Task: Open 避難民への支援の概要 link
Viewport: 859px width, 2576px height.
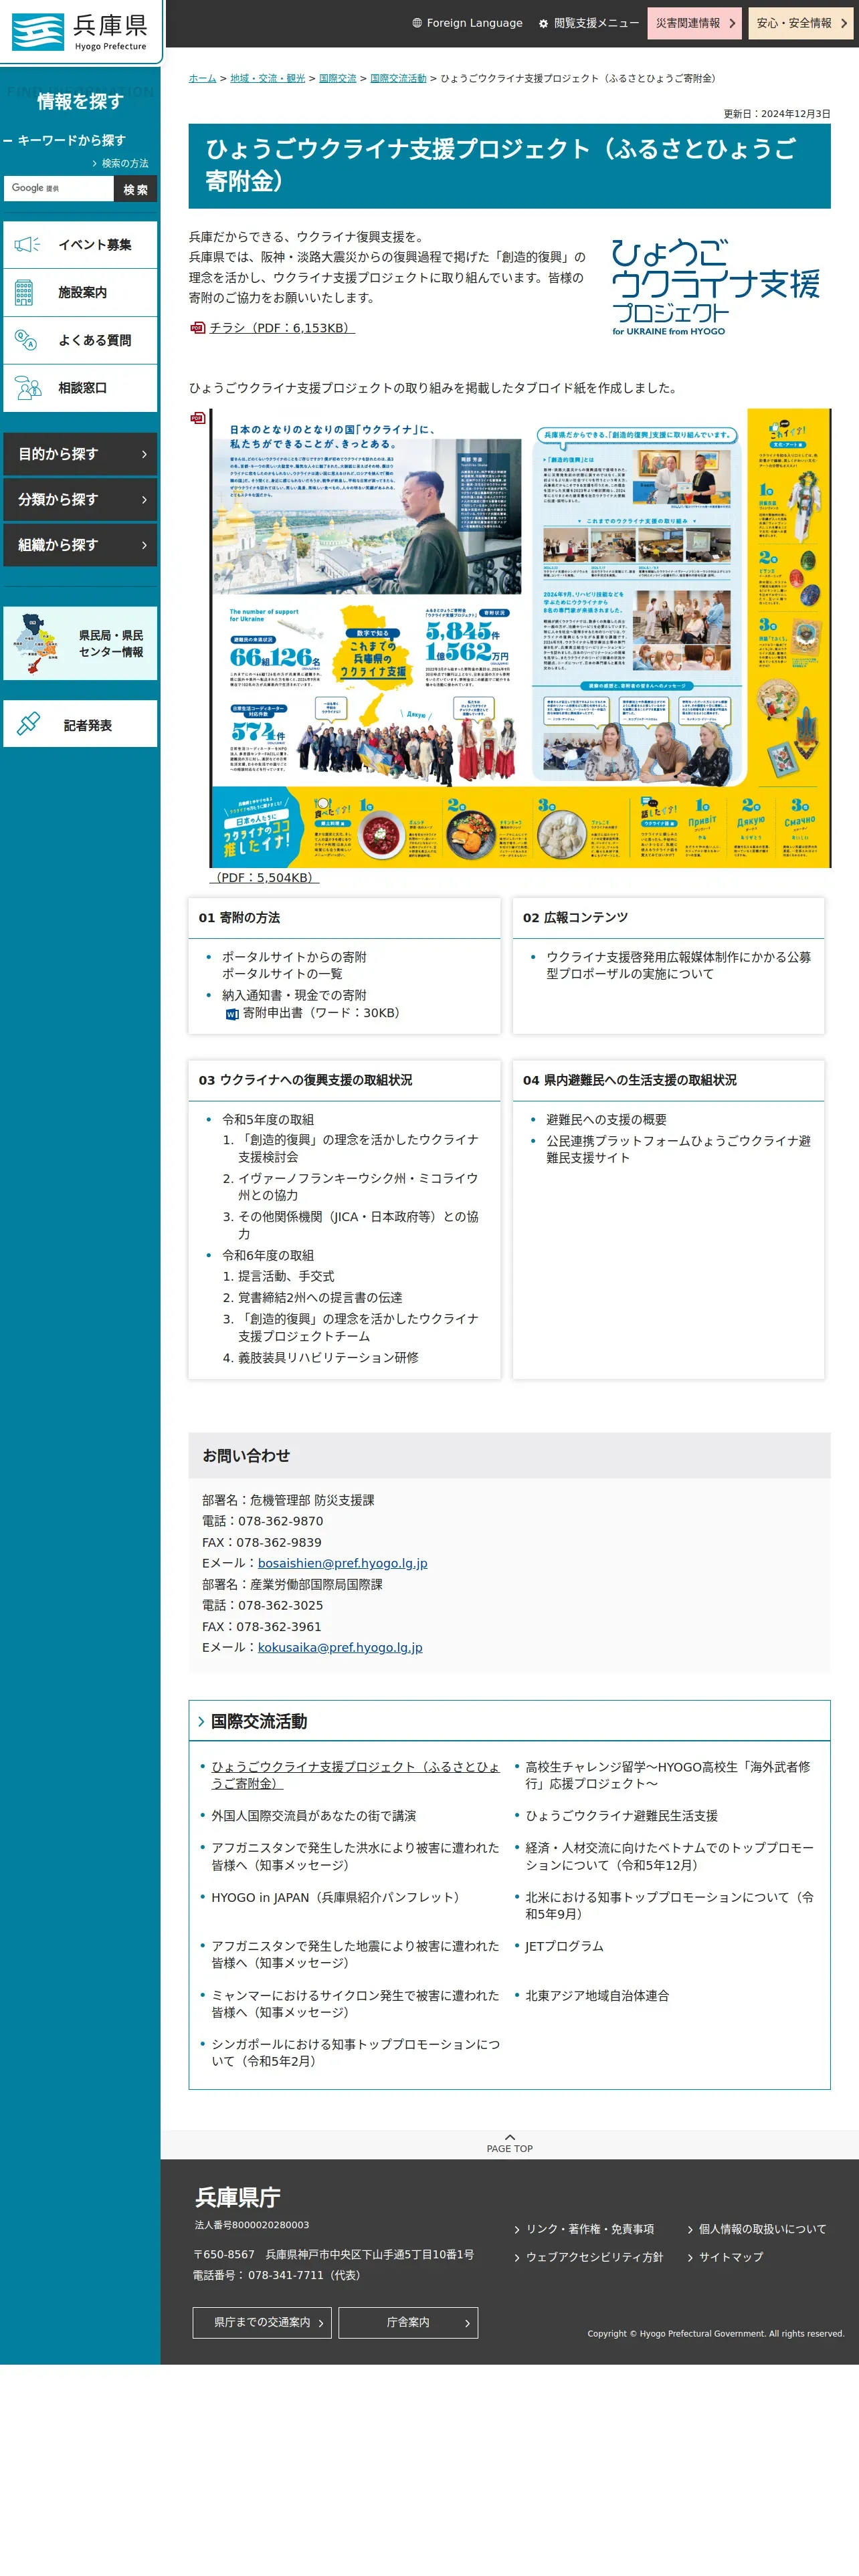Action: point(606,1120)
